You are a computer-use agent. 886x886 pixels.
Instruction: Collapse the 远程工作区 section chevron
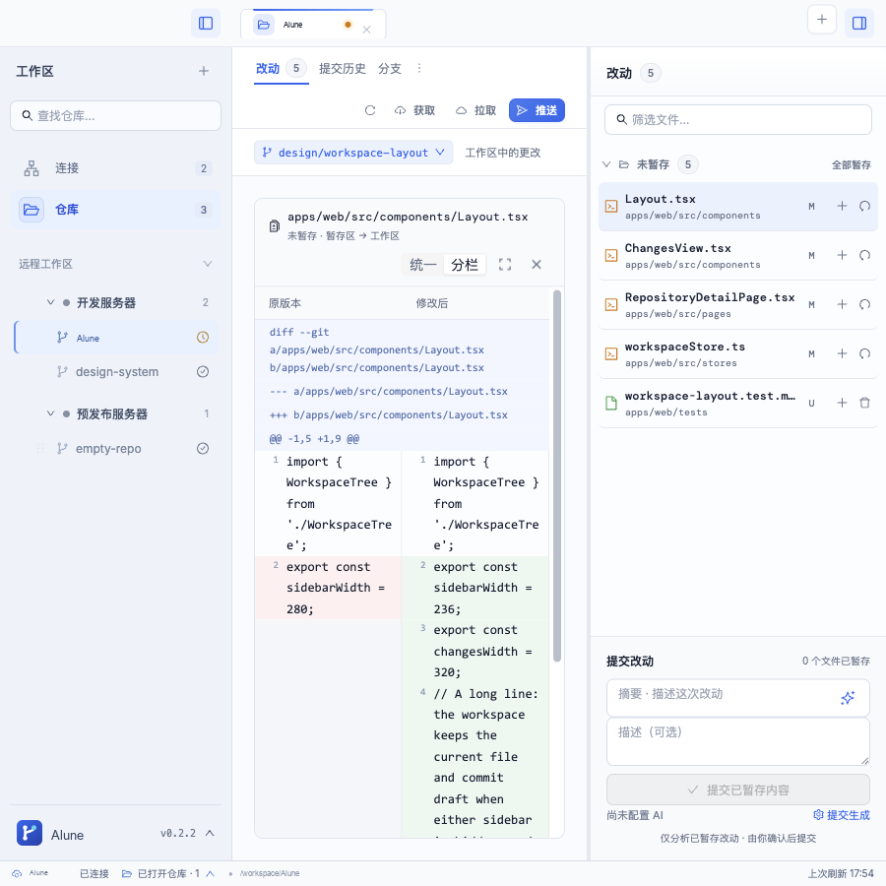(x=208, y=264)
